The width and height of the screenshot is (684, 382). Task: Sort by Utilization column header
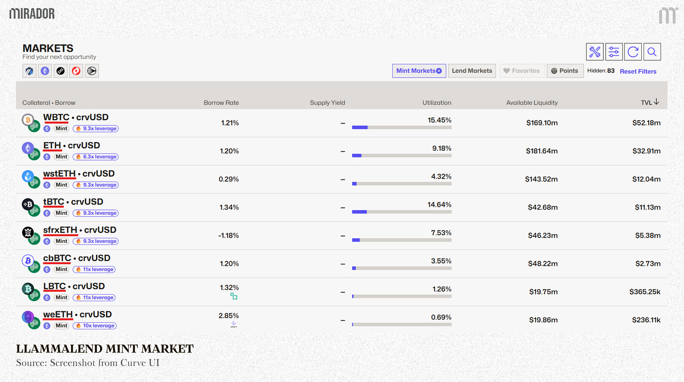(436, 102)
